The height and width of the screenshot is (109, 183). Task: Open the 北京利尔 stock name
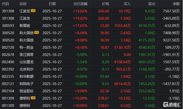(x=26, y=69)
